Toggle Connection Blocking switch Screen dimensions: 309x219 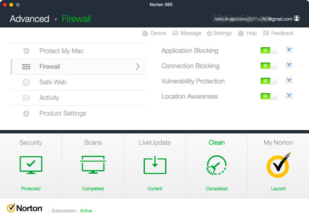tap(269, 66)
